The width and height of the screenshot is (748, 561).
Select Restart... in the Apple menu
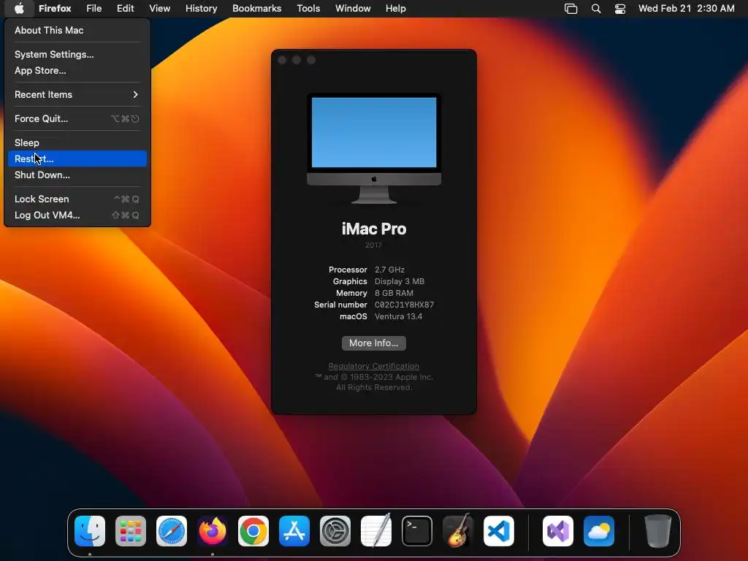coord(77,159)
